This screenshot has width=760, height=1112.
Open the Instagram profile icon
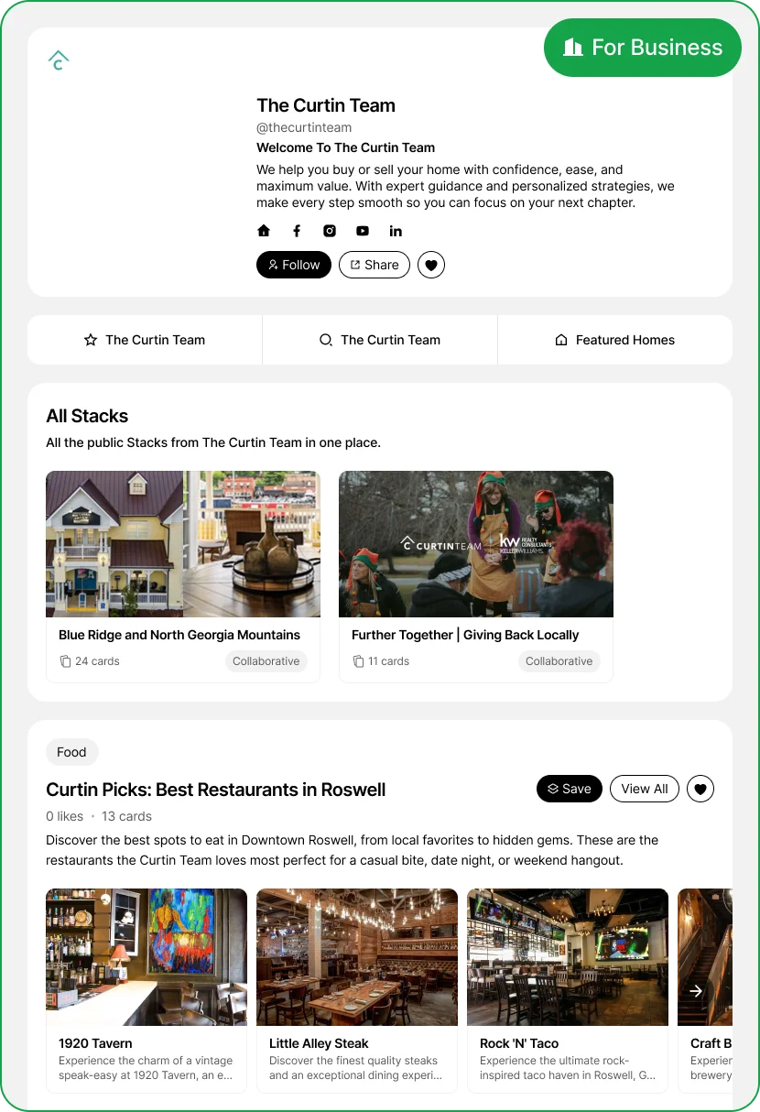click(330, 231)
